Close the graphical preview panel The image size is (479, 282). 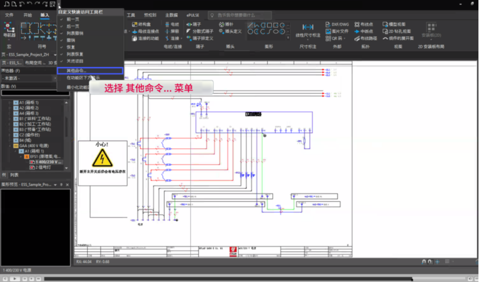[x=67, y=185]
